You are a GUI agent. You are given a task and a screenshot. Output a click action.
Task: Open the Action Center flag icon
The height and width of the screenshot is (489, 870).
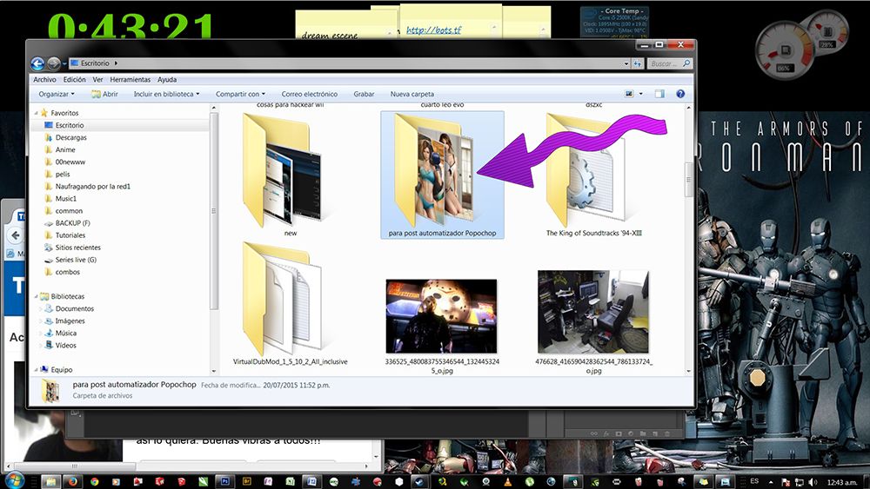(786, 482)
